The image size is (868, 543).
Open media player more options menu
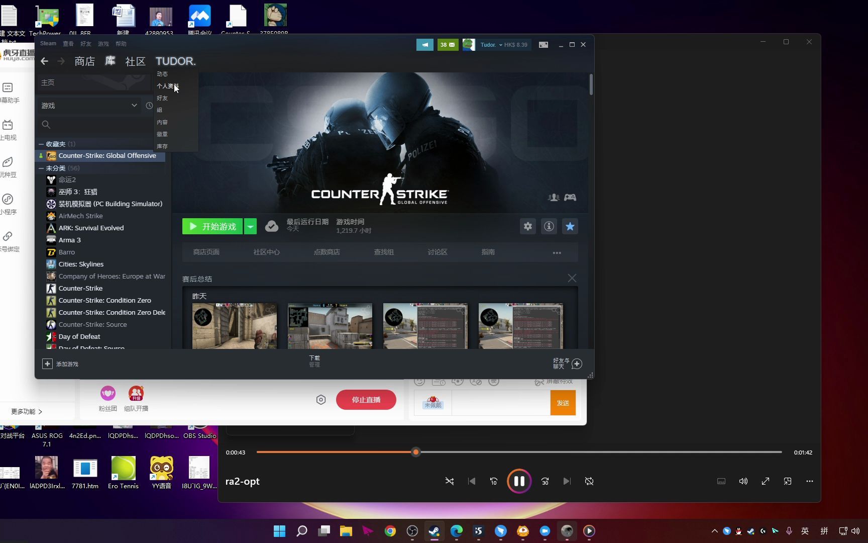pos(810,481)
